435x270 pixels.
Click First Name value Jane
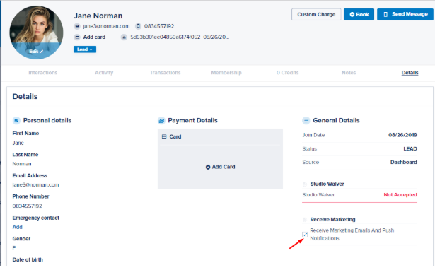pos(18,143)
